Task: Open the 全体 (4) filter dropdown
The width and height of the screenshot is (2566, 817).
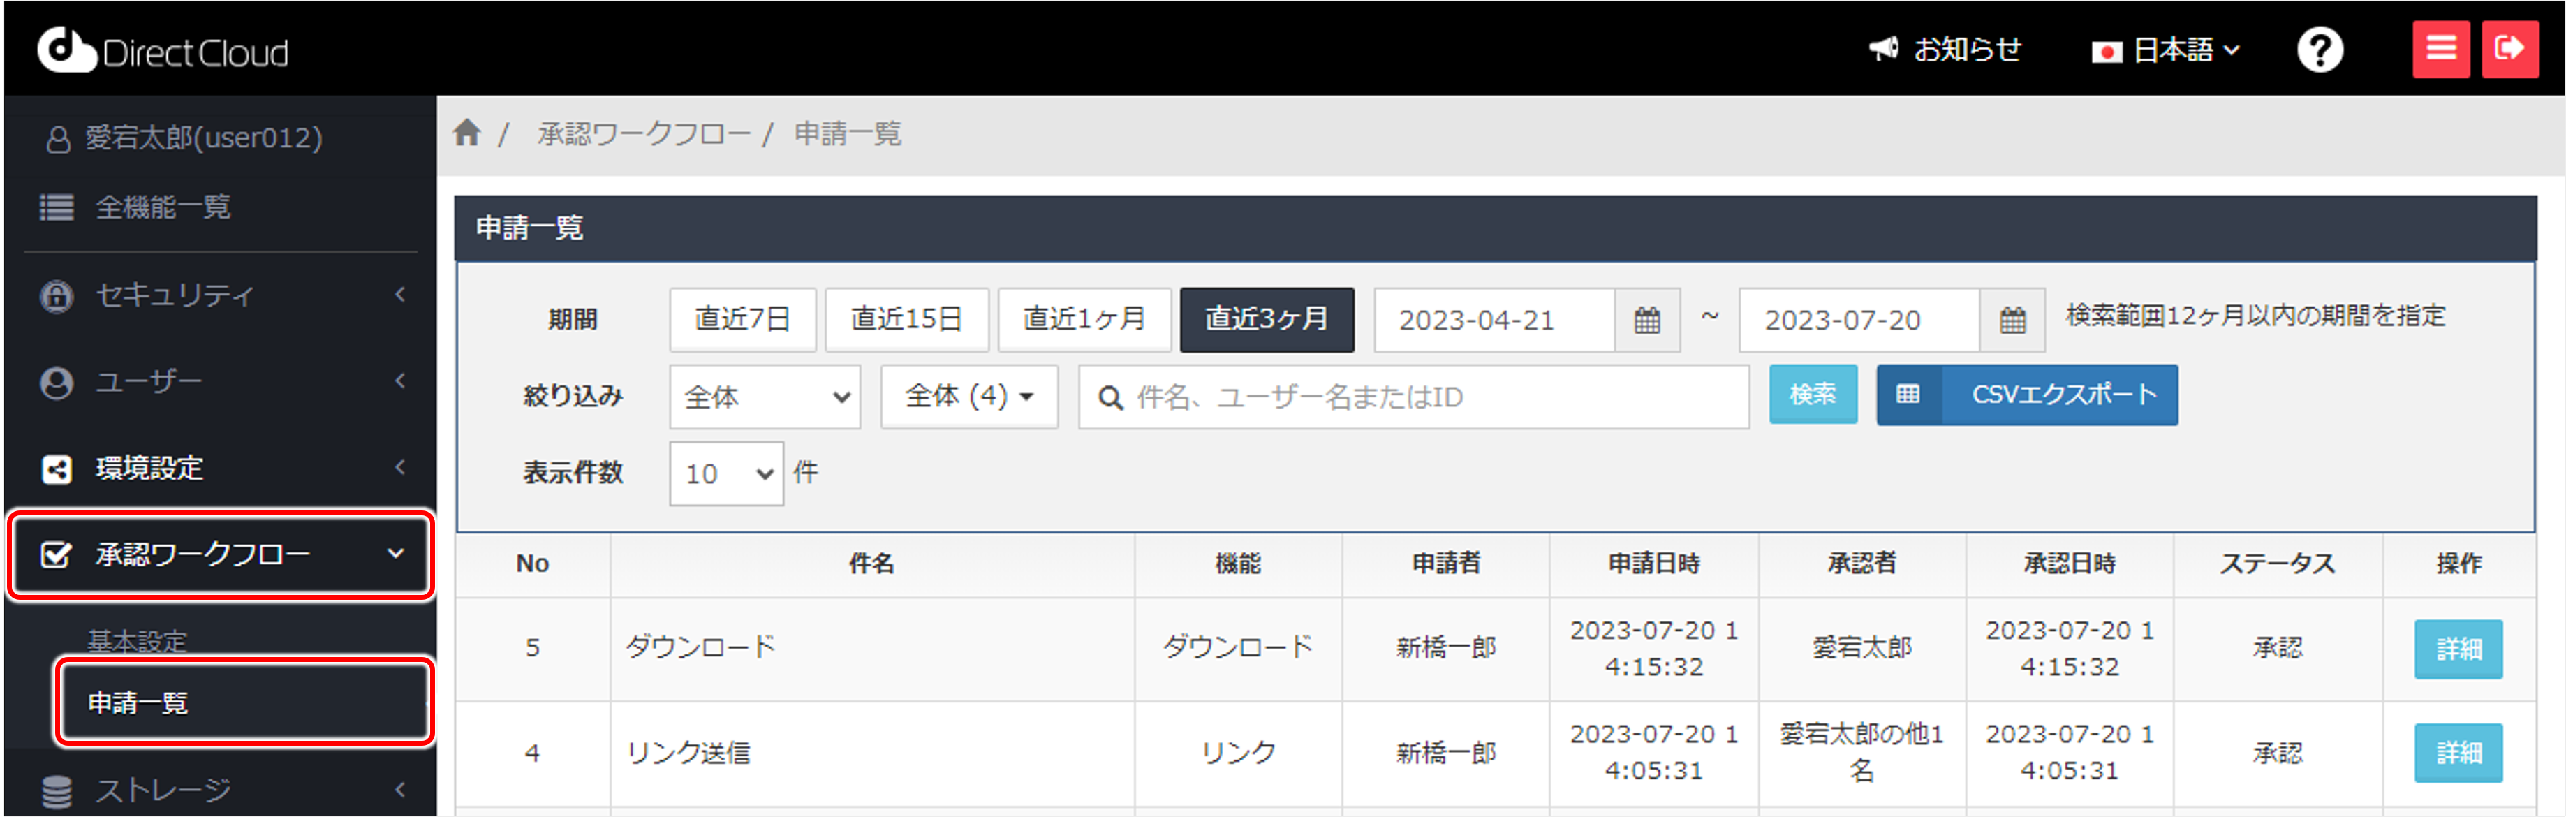Action: point(968,397)
